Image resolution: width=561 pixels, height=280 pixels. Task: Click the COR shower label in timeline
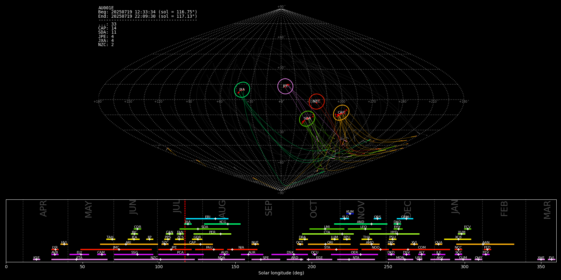pyautogui.click(x=137, y=227)
